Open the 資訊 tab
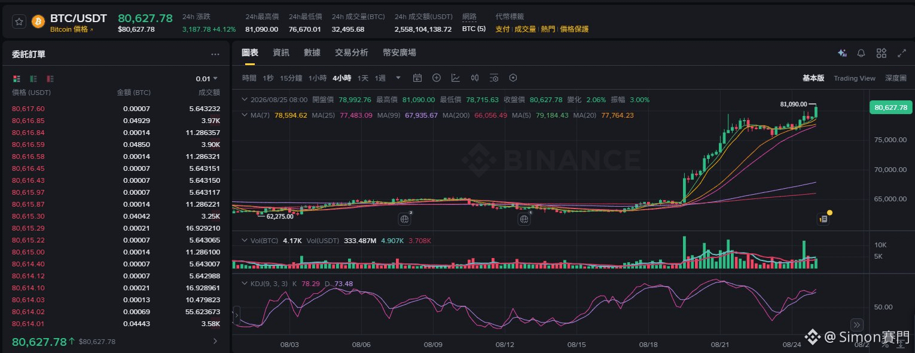This screenshot has height=353, width=915. click(x=281, y=53)
